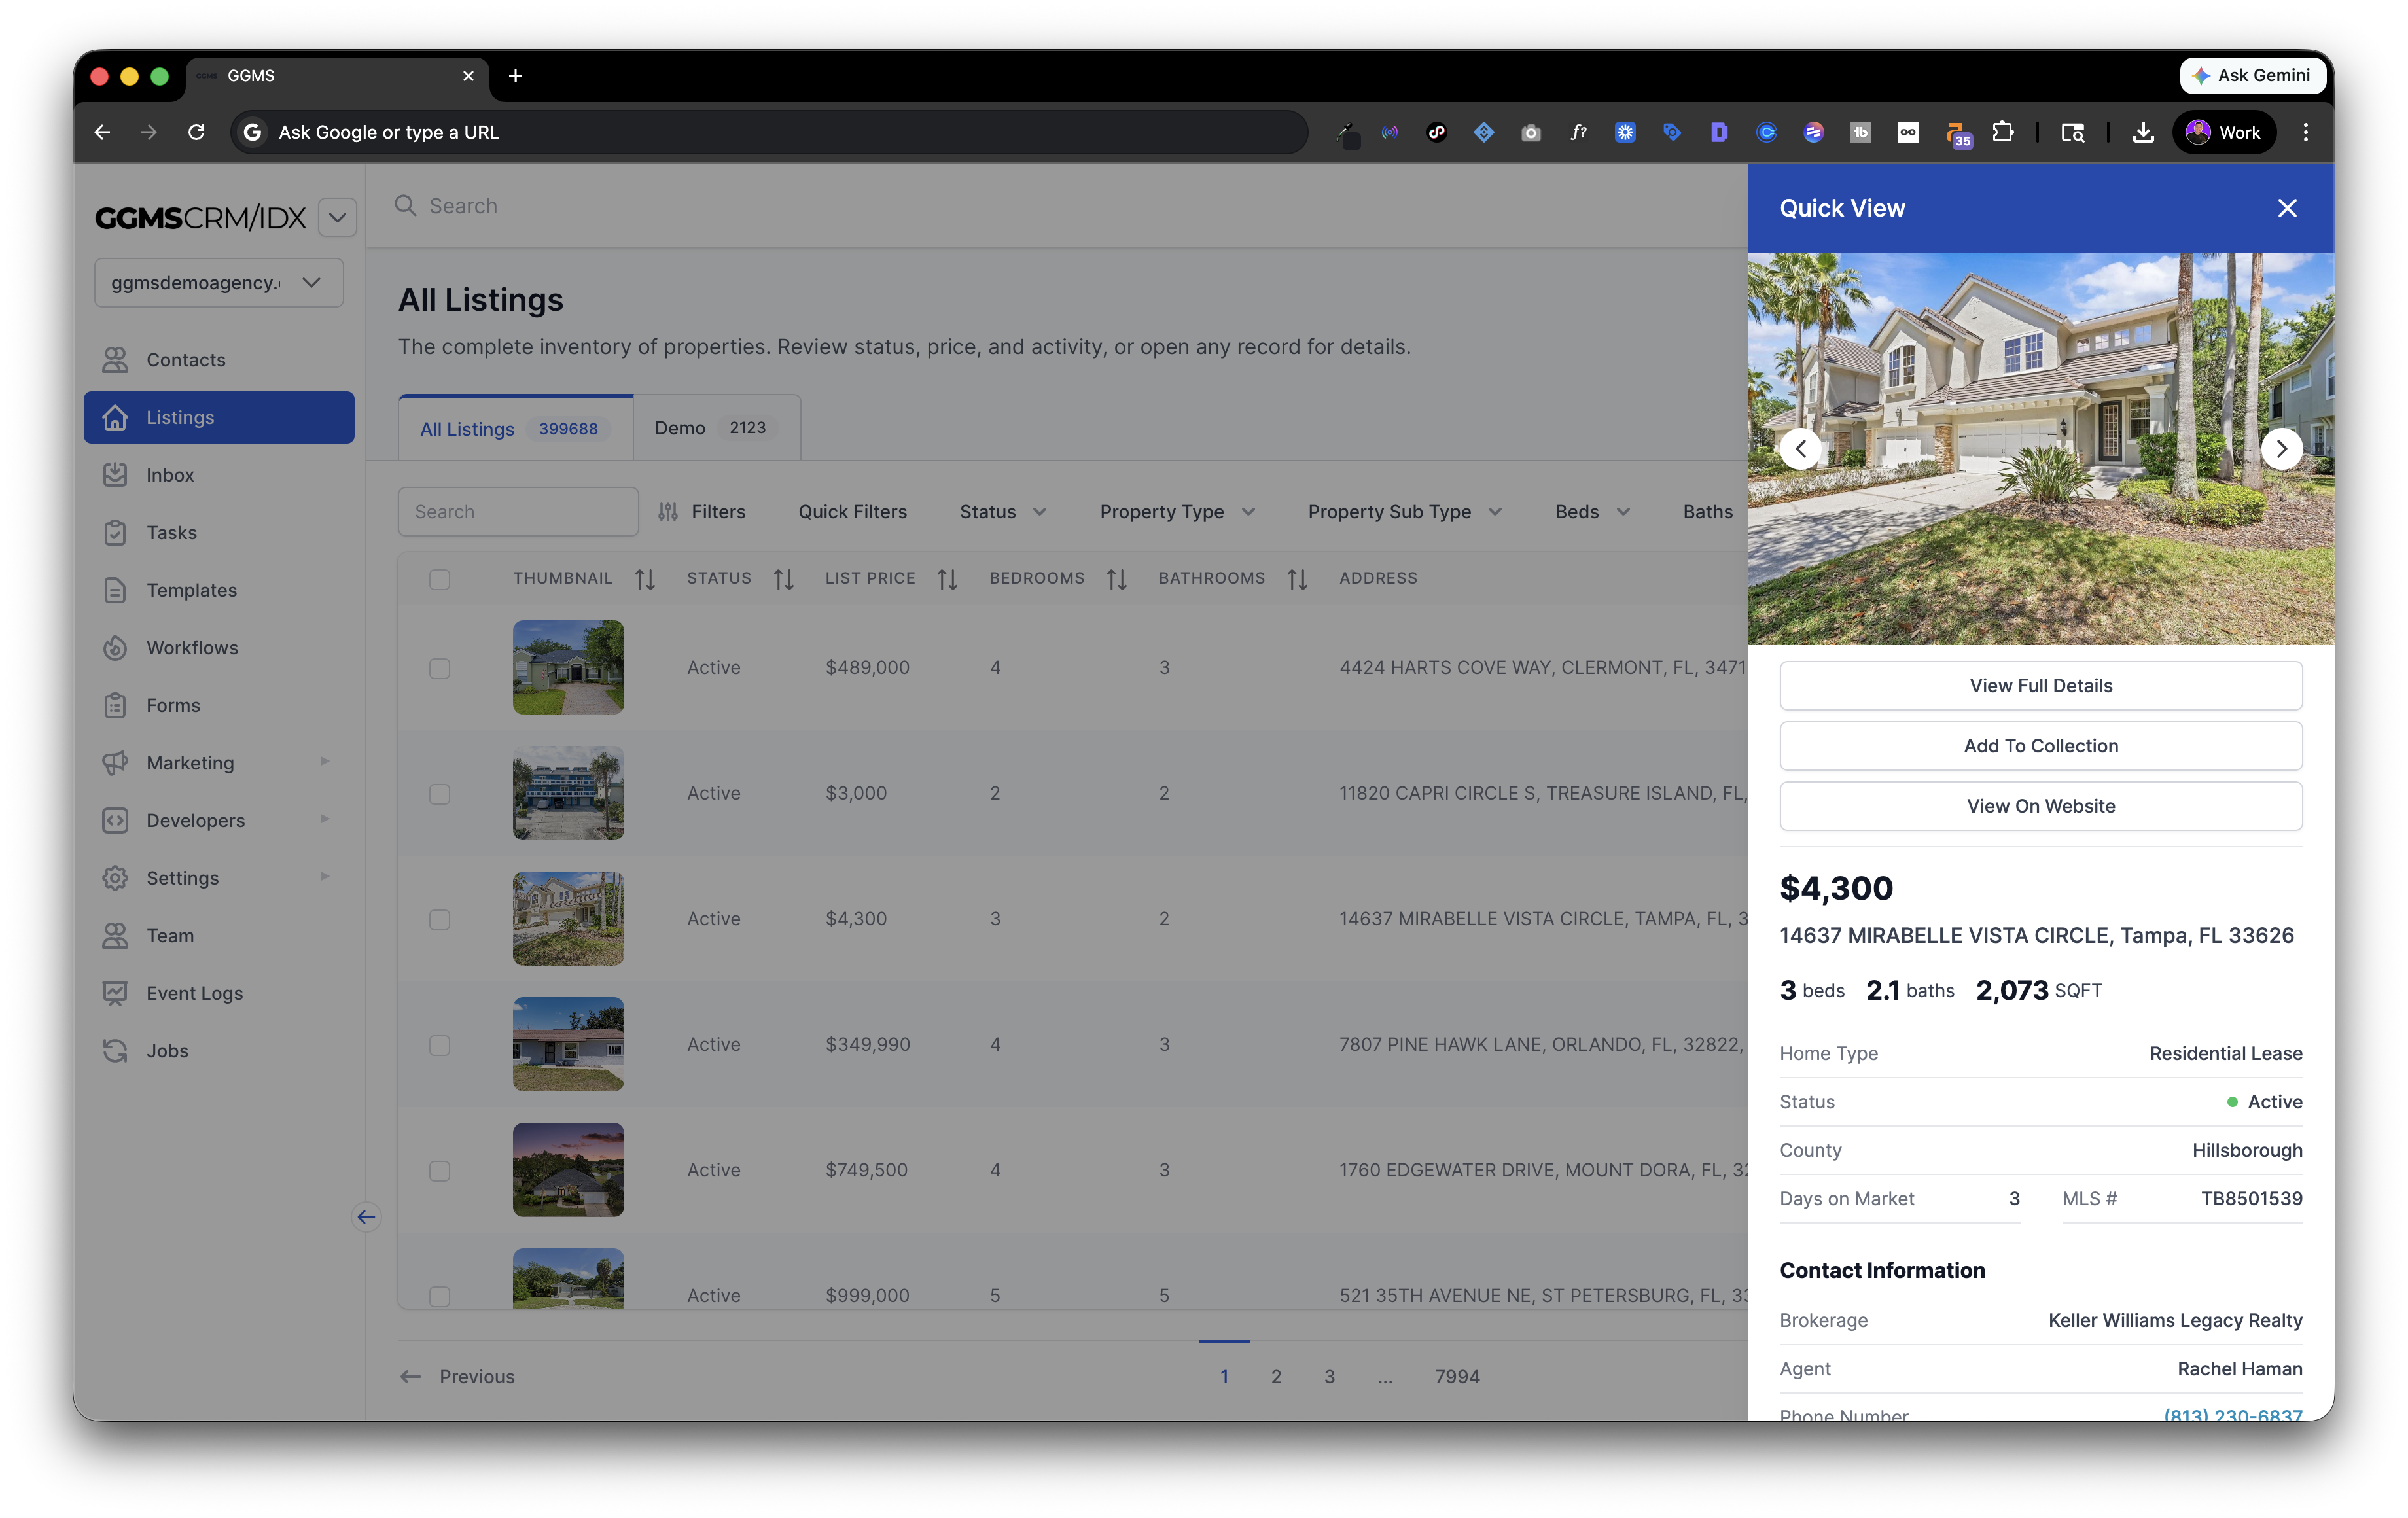Screen dimensions: 2408x1518
Task: Expand the Property Type dropdown
Action: (1177, 512)
